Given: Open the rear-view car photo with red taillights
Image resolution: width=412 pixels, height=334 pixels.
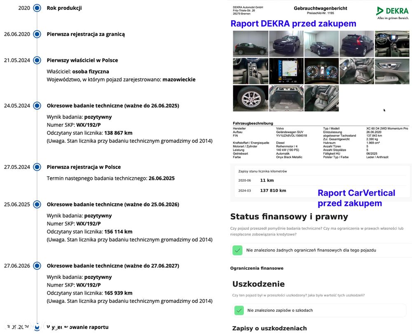Looking at the screenshot, I should 356,44.
